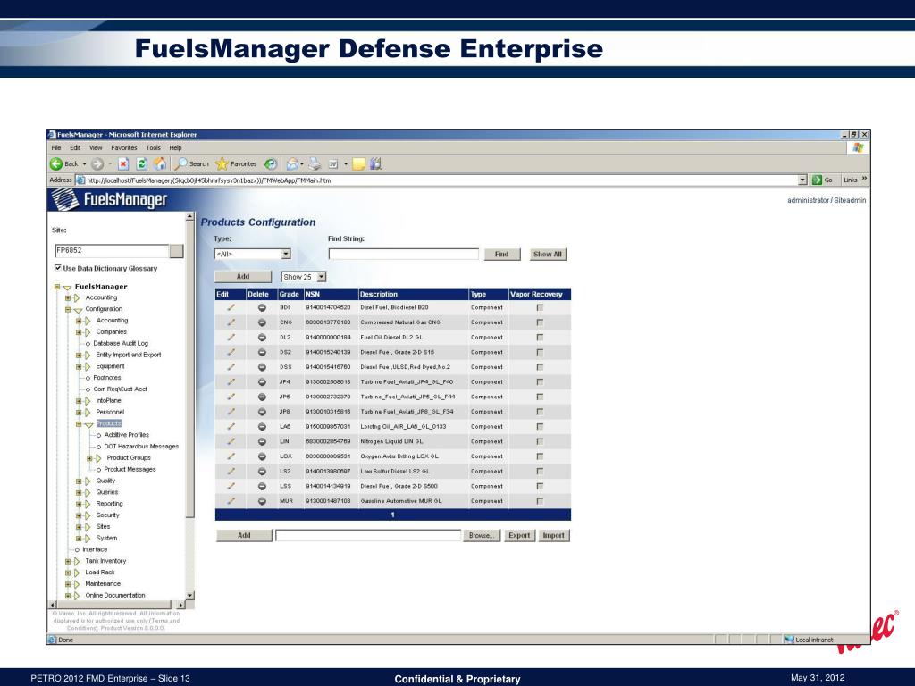Viewport: 915px width, 686px height.
Task: Click the edit pencil for grade BDI
Action: pyautogui.click(x=231, y=307)
